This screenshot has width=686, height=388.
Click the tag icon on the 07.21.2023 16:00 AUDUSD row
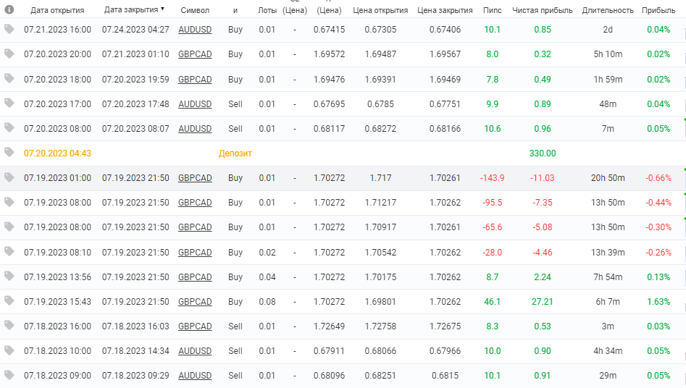click(9, 29)
